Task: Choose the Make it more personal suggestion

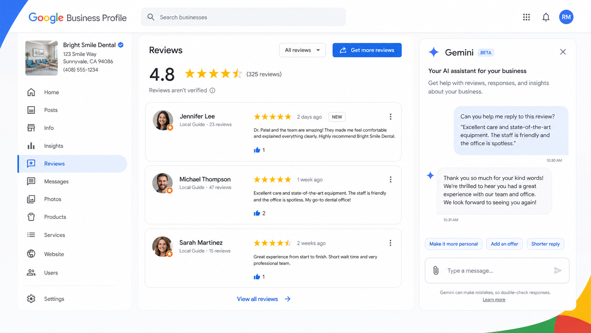Action: pyautogui.click(x=454, y=244)
